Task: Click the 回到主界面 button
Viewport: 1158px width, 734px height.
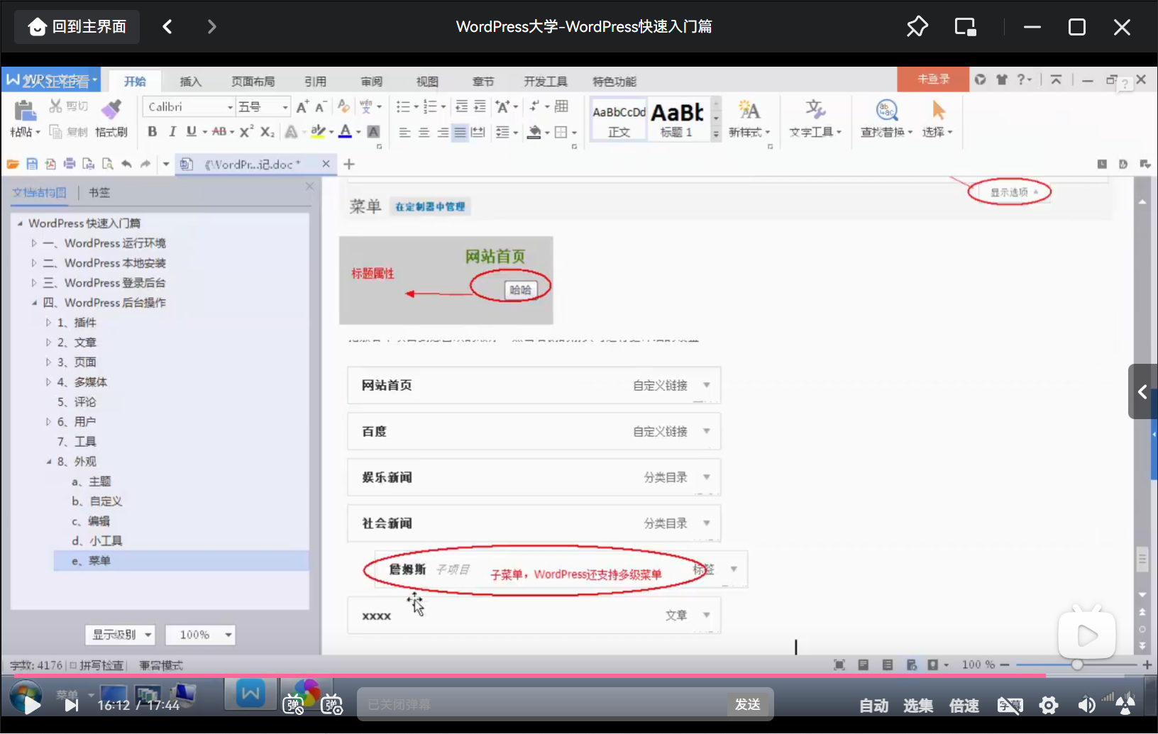Action: pyautogui.click(x=77, y=27)
